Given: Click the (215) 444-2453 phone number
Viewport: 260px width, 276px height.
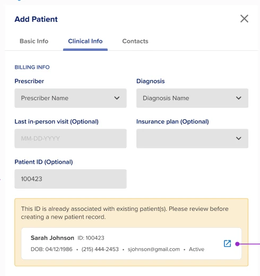Looking at the screenshot, I should coord(100,249).
